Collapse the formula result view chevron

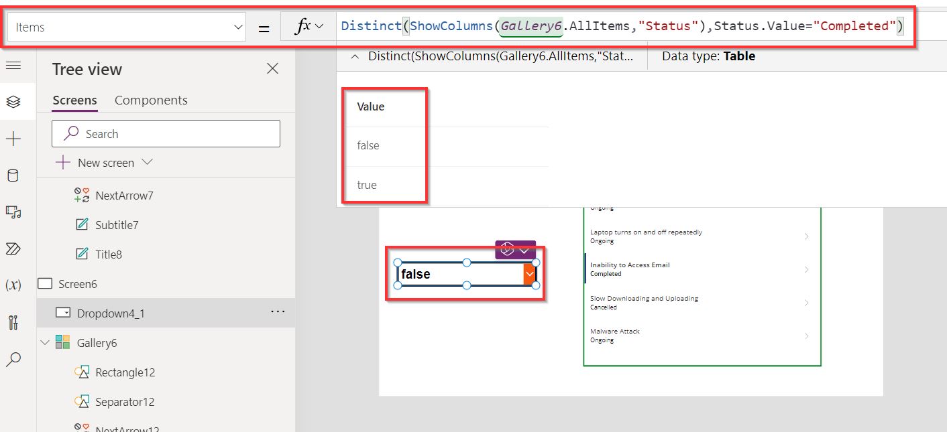click(x=355, y=56)
